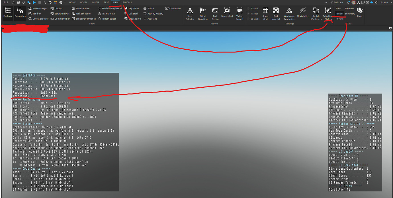This screenshot has height=198, width=393.
Task: Switch to TEST tab
Action: pyautogui.click(x=106, y=2)
